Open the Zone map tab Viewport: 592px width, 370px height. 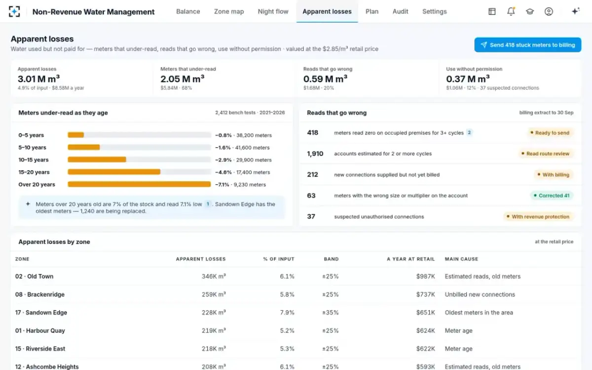pos(229,11)
